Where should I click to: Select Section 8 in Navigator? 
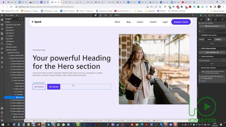click(11, 42)
